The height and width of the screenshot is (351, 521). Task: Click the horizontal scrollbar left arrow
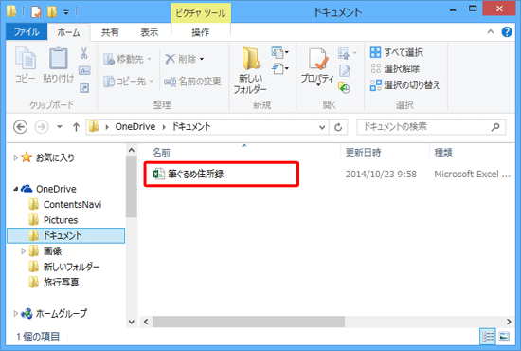(146, 322)
